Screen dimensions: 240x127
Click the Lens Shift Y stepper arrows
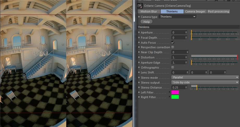pyautogui.click(x=206, y=72)
